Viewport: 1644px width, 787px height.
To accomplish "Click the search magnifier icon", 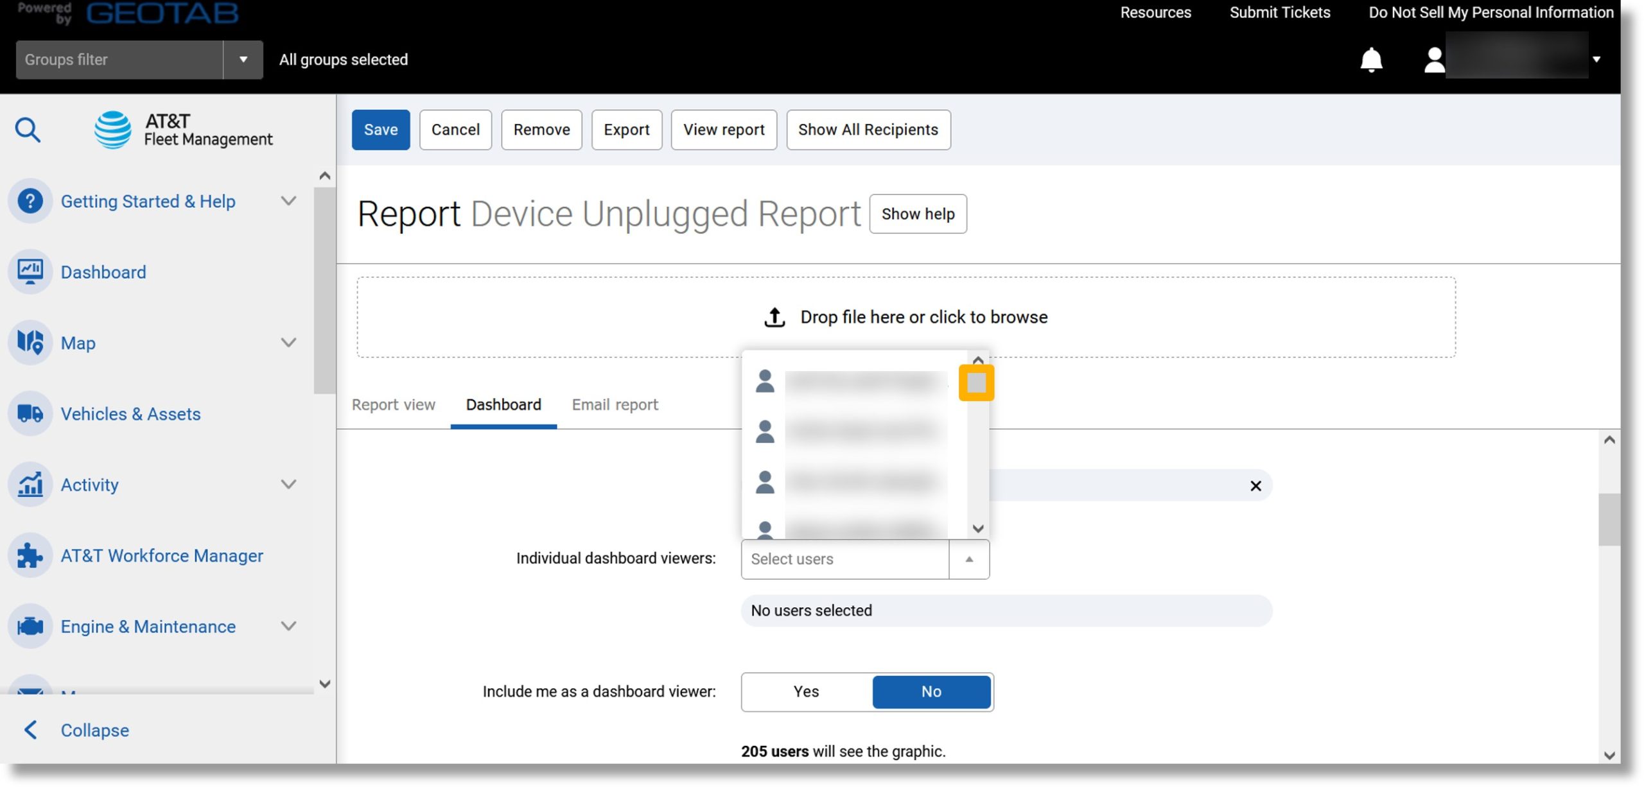I will tap(28, 130).
